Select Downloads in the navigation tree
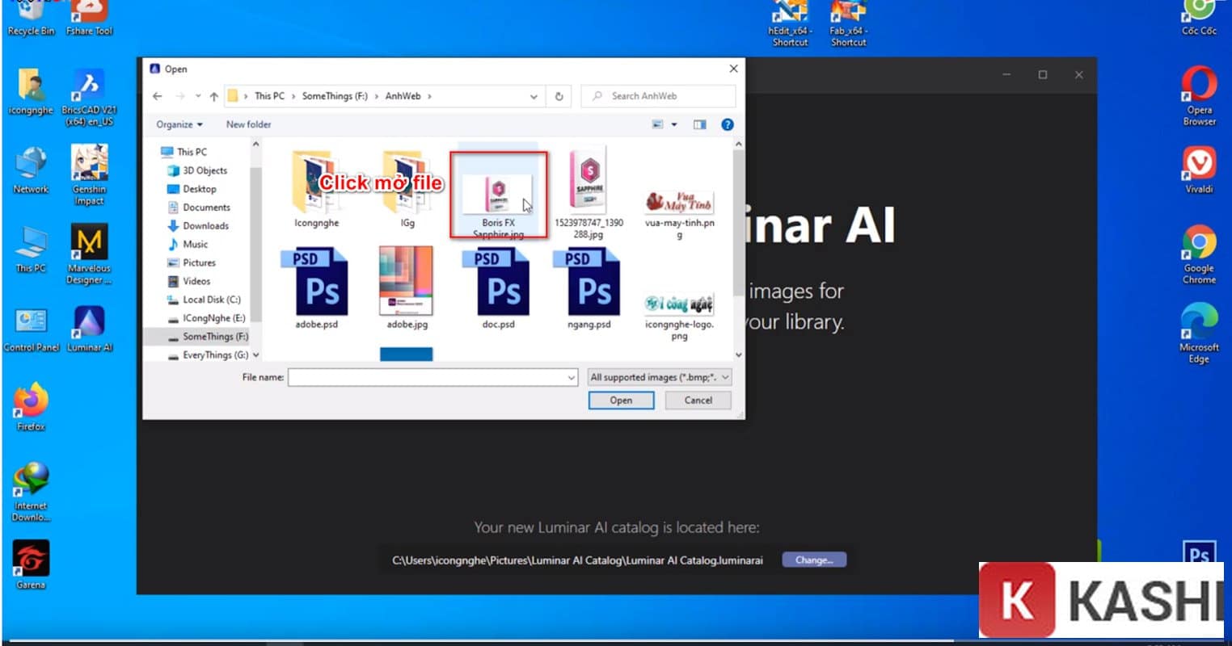The width and height of the screenshot is (1232, 646). point(205,226)
